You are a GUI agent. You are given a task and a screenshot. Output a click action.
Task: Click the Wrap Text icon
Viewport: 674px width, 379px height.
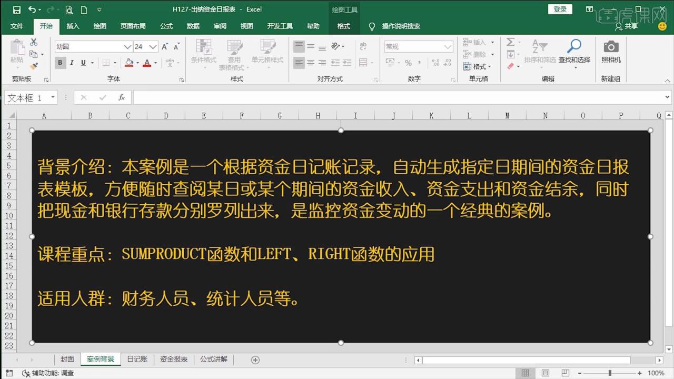363,46
